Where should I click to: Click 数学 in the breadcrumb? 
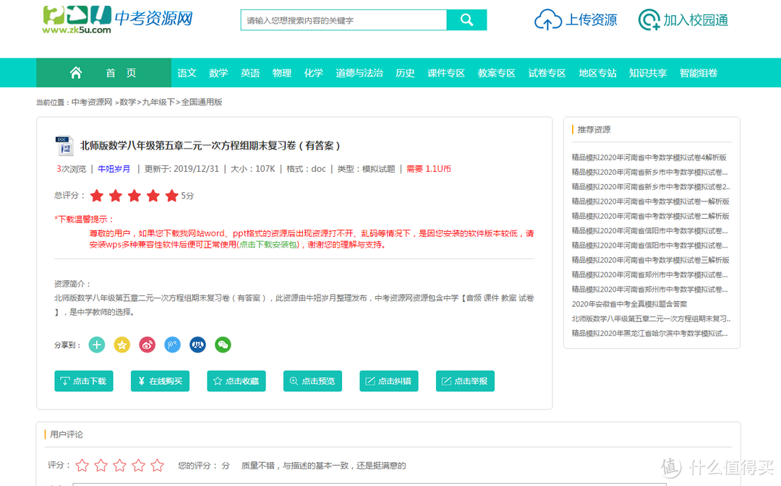pos(127,102)
